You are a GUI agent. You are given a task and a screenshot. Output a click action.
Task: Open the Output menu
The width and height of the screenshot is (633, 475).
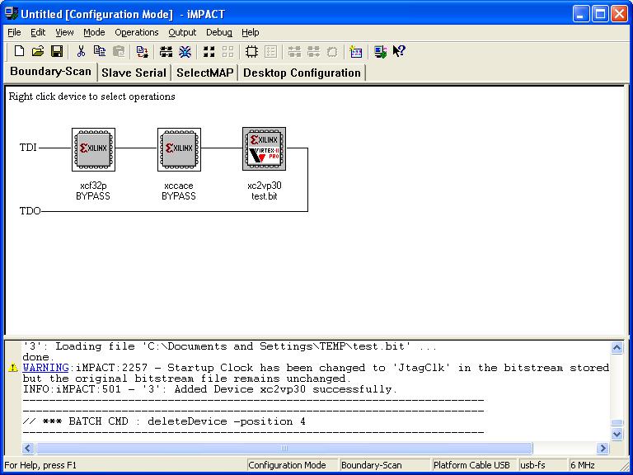tap(182, 32)
